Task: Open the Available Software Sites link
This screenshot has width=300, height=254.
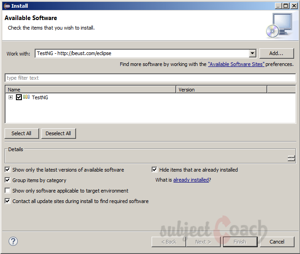Action: pyautogui.click(x=236, y=64)
